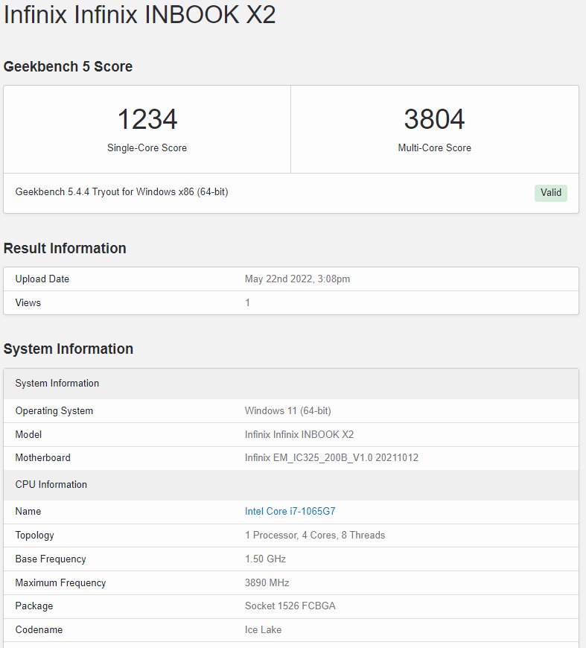Click the Views count value 1

[x=247, y=302]
